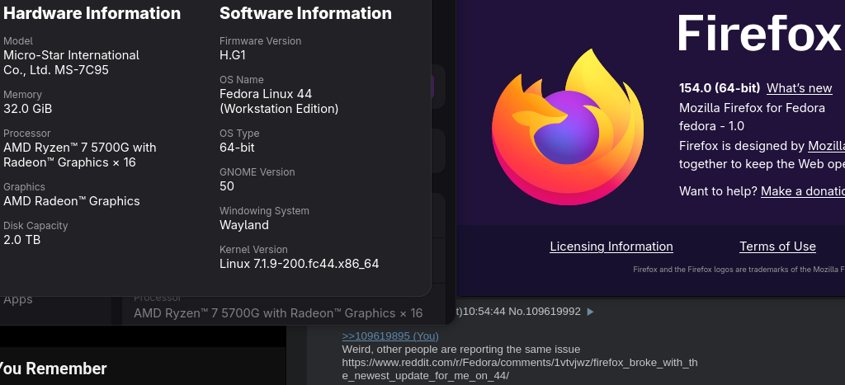Open the What's new link in Firefox
The width and height of the screenshot is (845, 385).
tap(799, 88)
